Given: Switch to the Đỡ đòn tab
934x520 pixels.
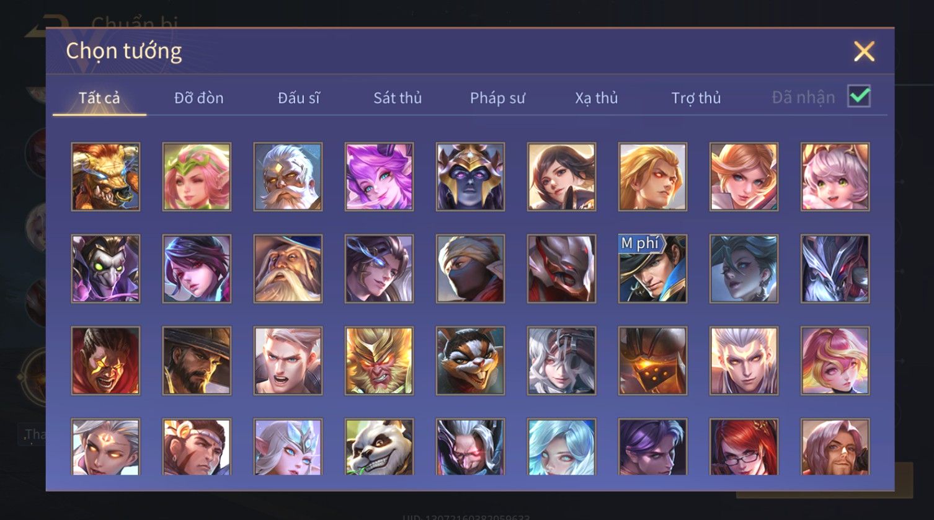Looking at the screenshot, I should pos(198,98).
